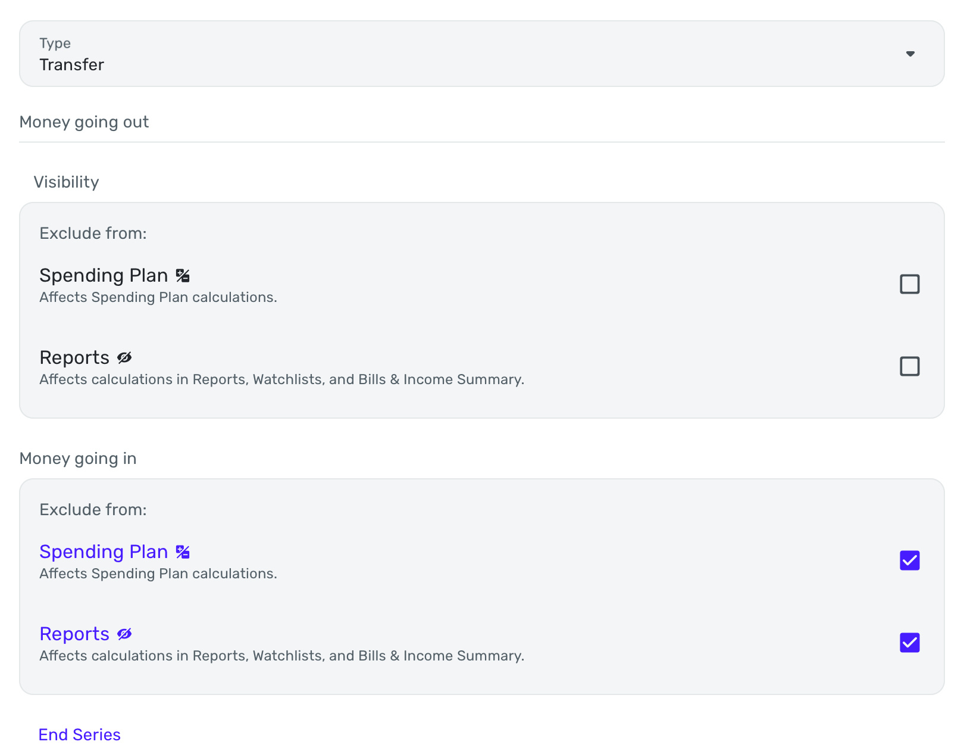Click the Transfer value in the Type field
The image size is (964, 754).
pyautogui.click(x=72, y=65)
